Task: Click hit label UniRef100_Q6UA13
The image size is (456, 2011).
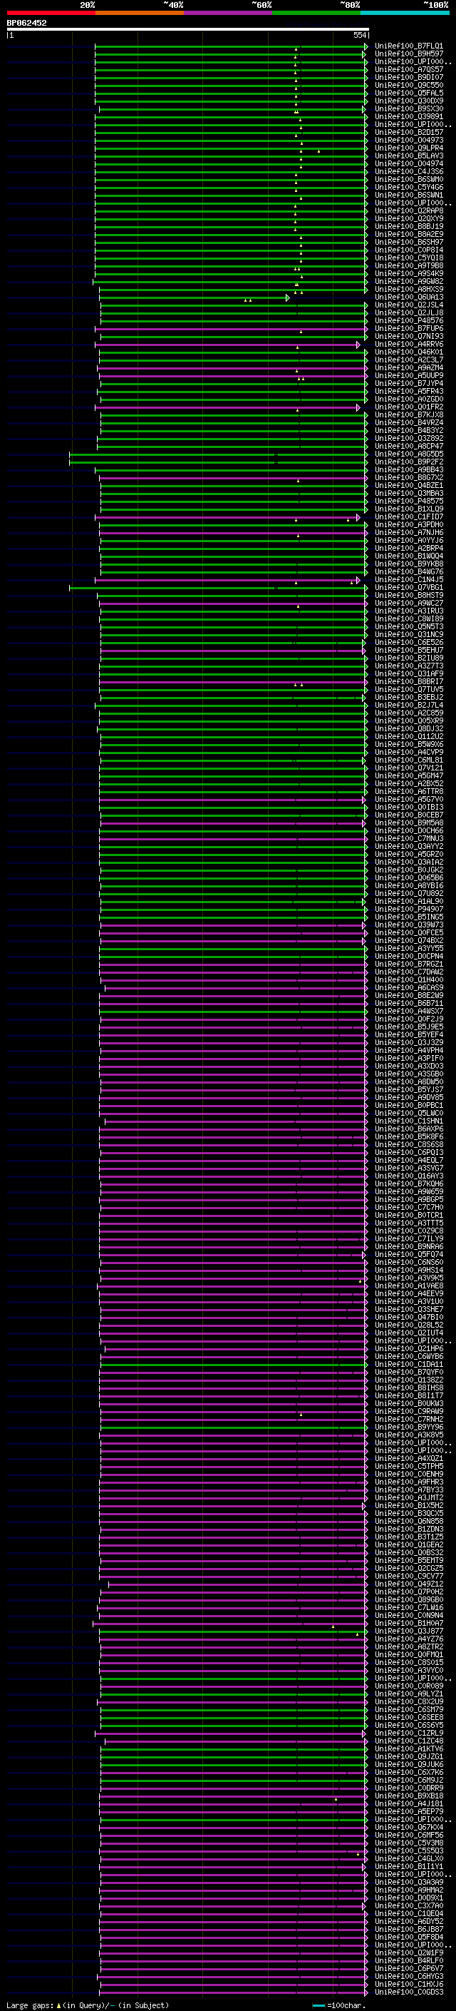Action: pyautogui.click(x=408, y=297)
